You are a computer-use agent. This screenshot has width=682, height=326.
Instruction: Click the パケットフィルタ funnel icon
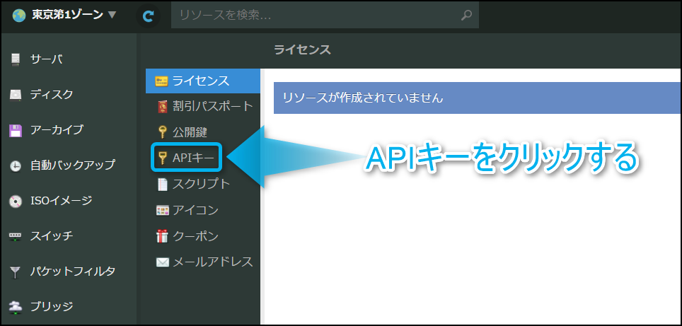point(16,272)
